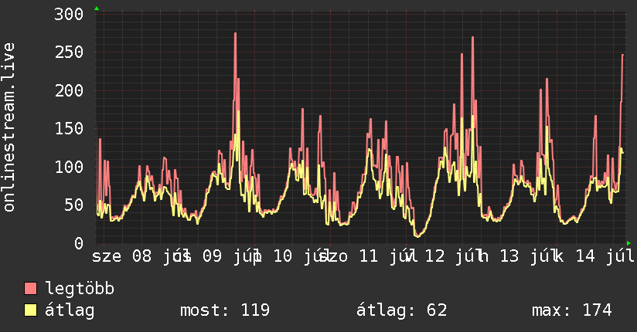Select the 300 y-axis label
This screenshot has height=332, width=637.
tap(69, 14)
